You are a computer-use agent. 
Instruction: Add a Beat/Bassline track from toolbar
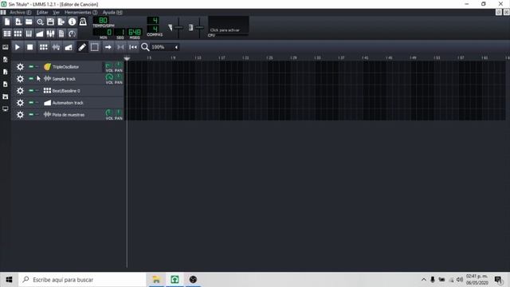pos(43,47)
